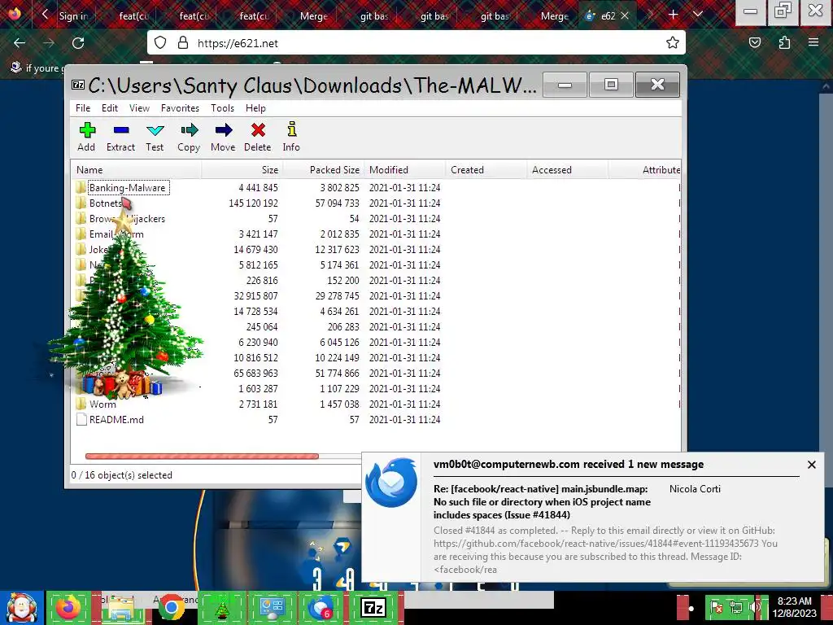
Task: Launch Chrome from the taskbar
Action: 171,608
